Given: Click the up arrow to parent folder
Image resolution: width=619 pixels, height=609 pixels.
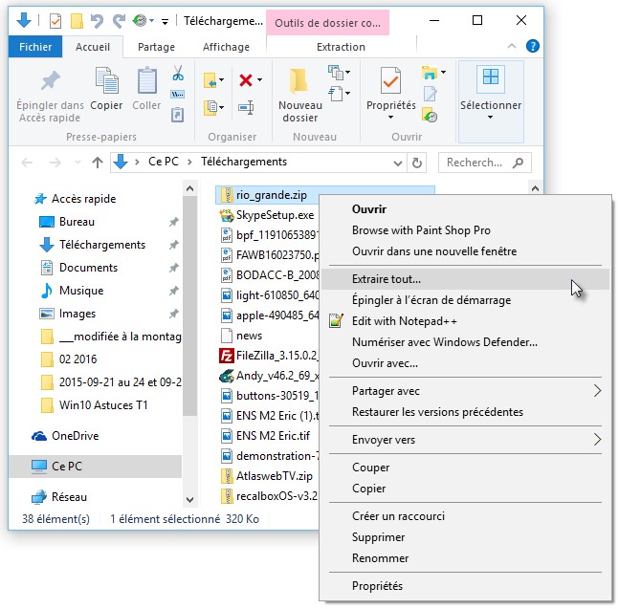Looking at the screenshot, I should (x=97, y=163).
